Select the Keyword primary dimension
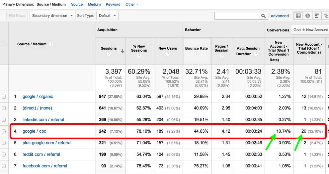Viewport: 329px width, 174px height. pyautogui.click(x=113, y=4)
